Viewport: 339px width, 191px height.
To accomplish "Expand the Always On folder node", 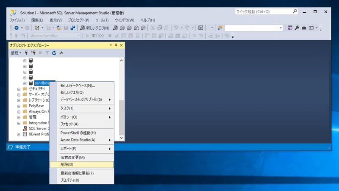I will [x=19, y=112].
